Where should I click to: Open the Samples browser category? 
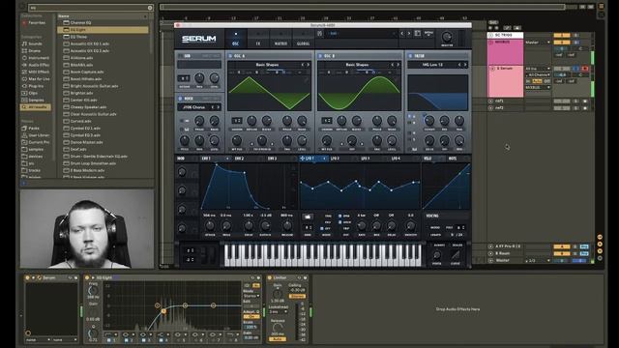tap(33, 101)
